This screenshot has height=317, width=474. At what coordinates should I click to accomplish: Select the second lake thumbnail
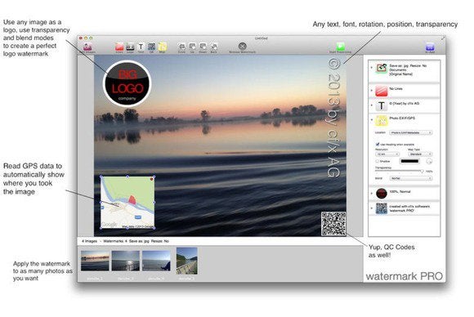pyautogui.click(x=126, y=261)
